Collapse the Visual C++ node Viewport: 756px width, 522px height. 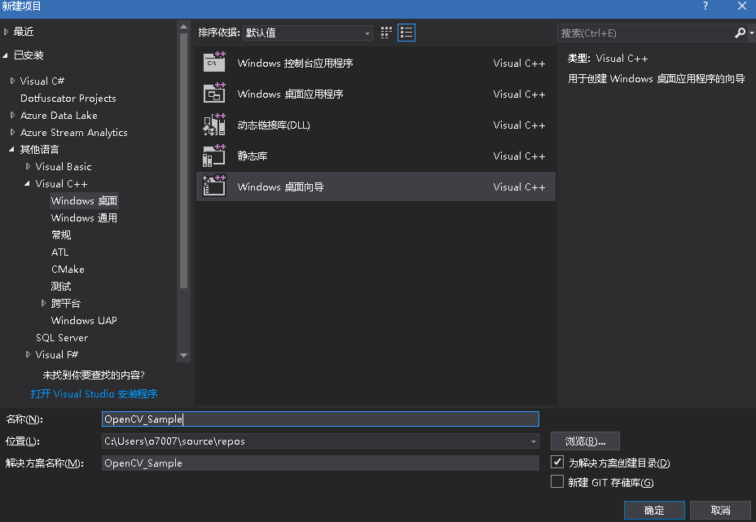(x=27, y=184)
